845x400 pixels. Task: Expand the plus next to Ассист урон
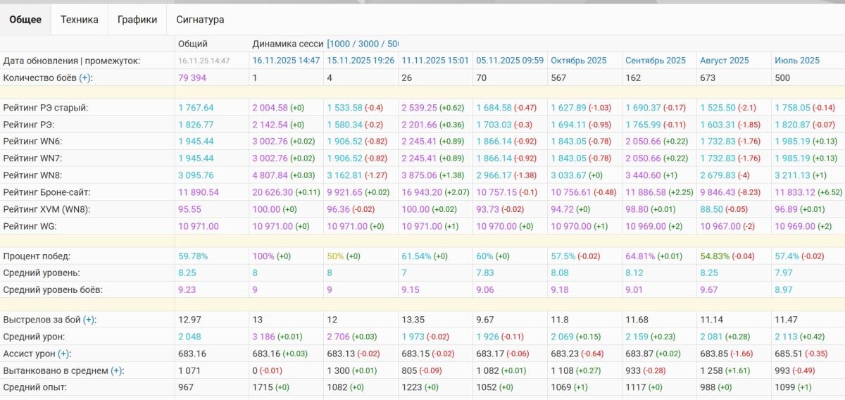pyautogui.click(x=64, y=354)
